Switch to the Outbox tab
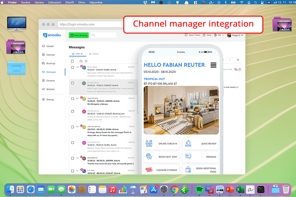Image resolution: width=296 pixels, height=197 pixels. (x=94, y=54)
